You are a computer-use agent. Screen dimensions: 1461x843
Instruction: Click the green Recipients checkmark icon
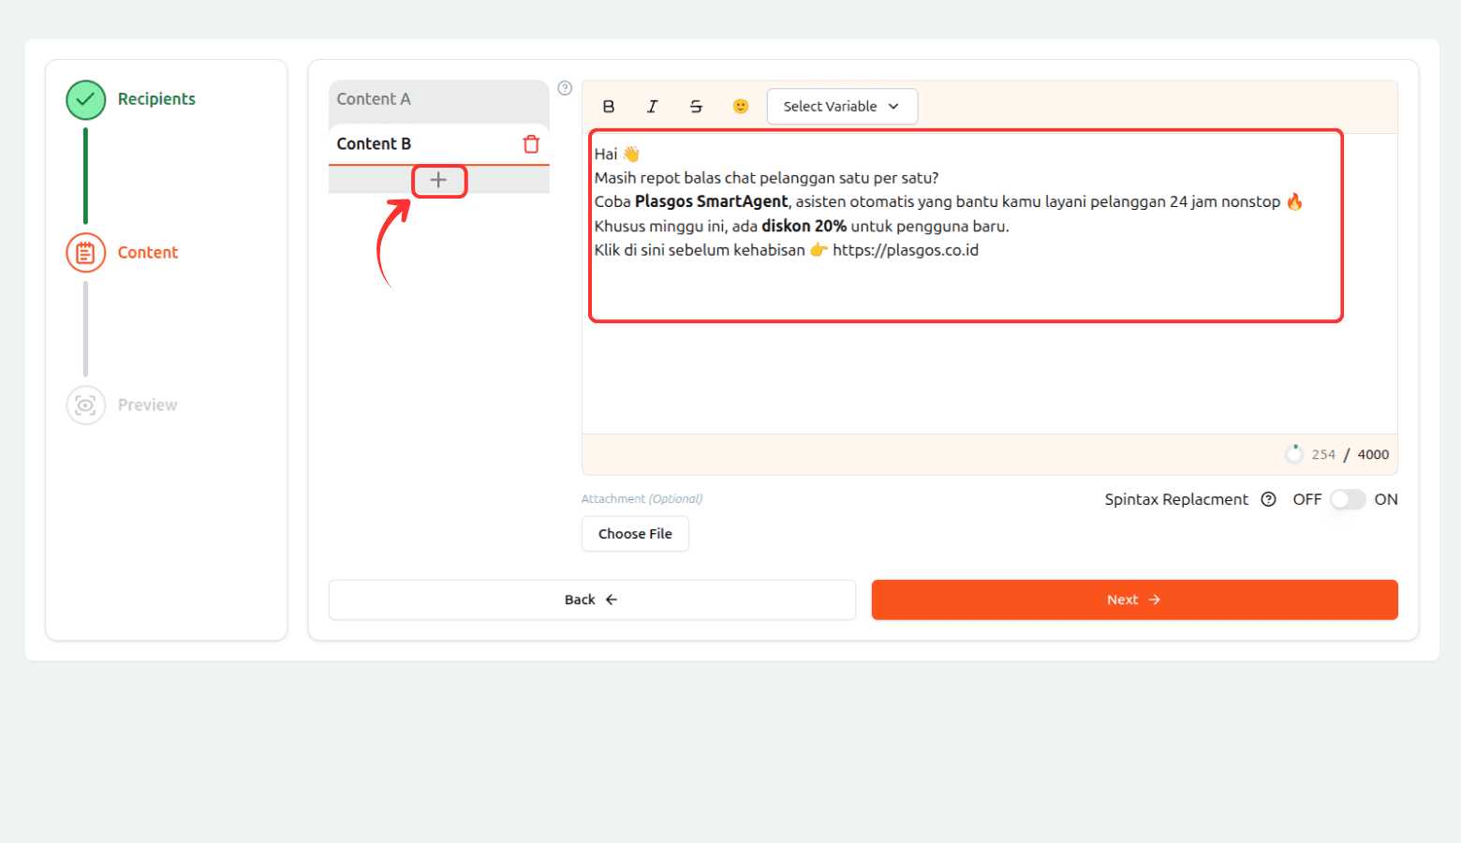point(85,99)
